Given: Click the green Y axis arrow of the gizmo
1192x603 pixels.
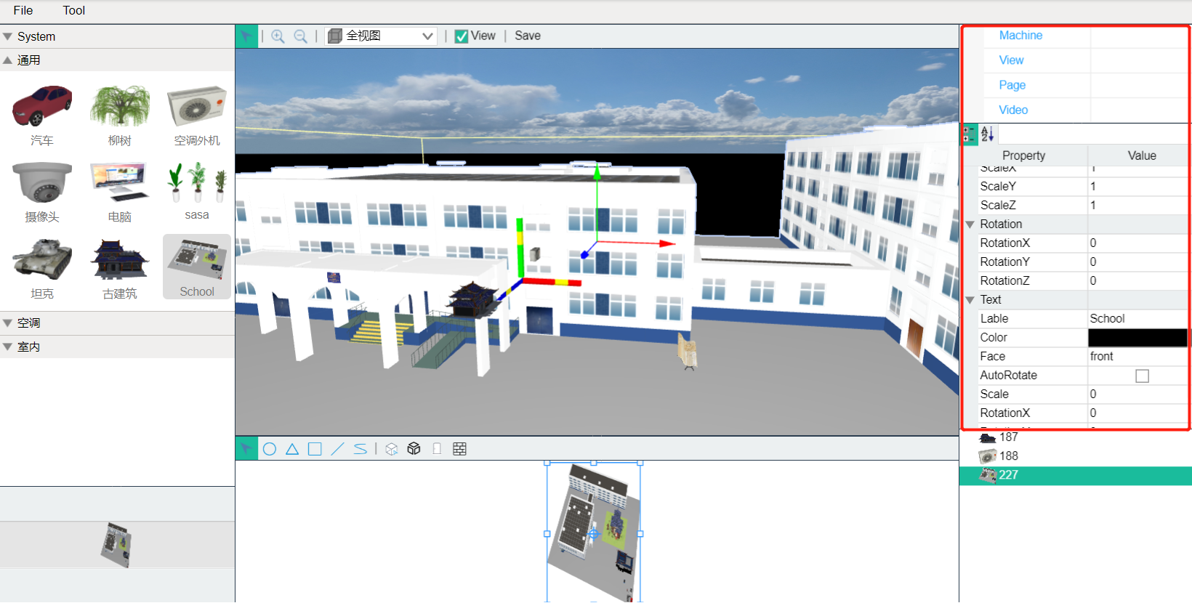Looking at the screenshot, I should pyautogui.click(x=597, y=173).
